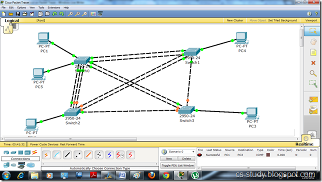
Task: Select the Custom Made Devices category
Action: 21,165
